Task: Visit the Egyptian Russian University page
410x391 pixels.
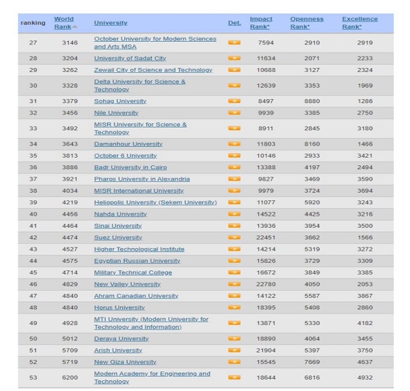Action: click(137, 261)
